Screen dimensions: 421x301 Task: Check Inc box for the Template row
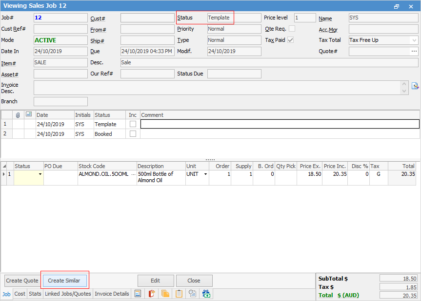133,124
